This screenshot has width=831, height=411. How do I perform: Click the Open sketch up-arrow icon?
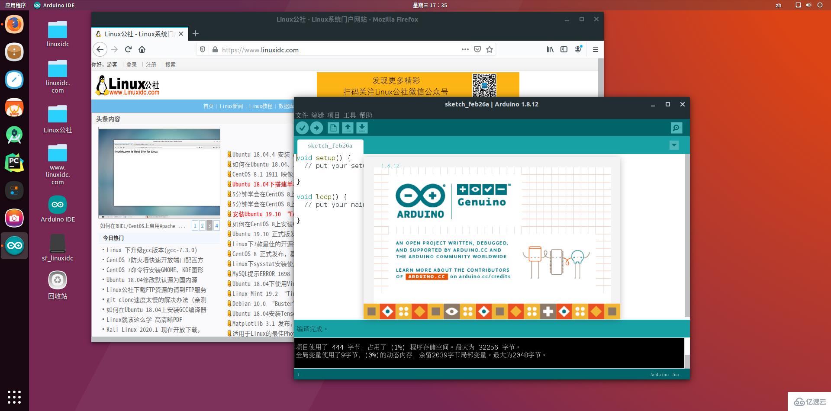[x=348, y=128]
